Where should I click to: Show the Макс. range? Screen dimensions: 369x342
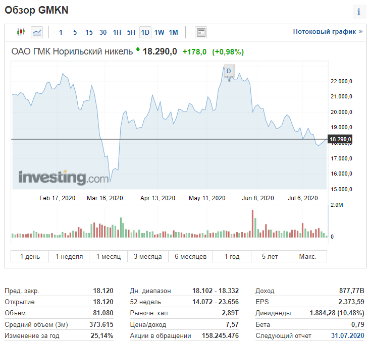pos(308,256)
